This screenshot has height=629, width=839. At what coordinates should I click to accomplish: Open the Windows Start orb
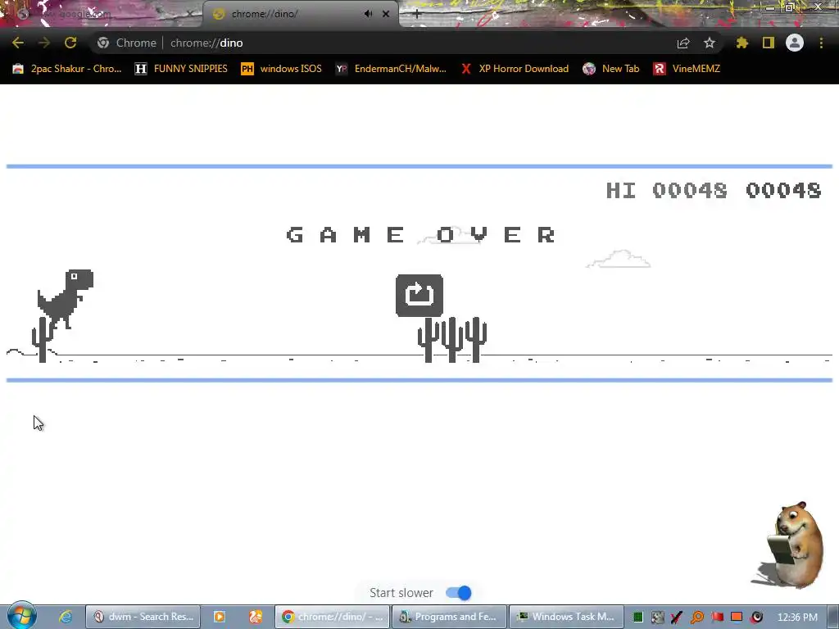21,616
